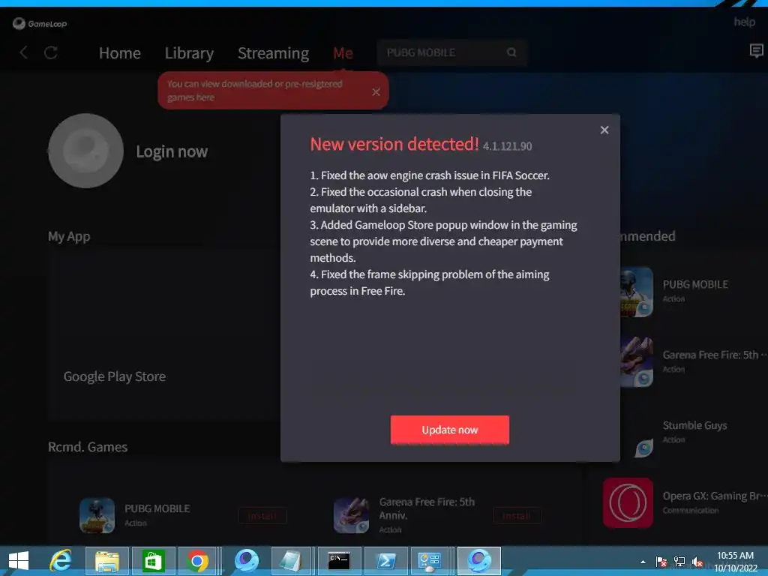
Task: Click PUBG MOBILE icon in Rcmd. Games
Action: click(97, 515)
